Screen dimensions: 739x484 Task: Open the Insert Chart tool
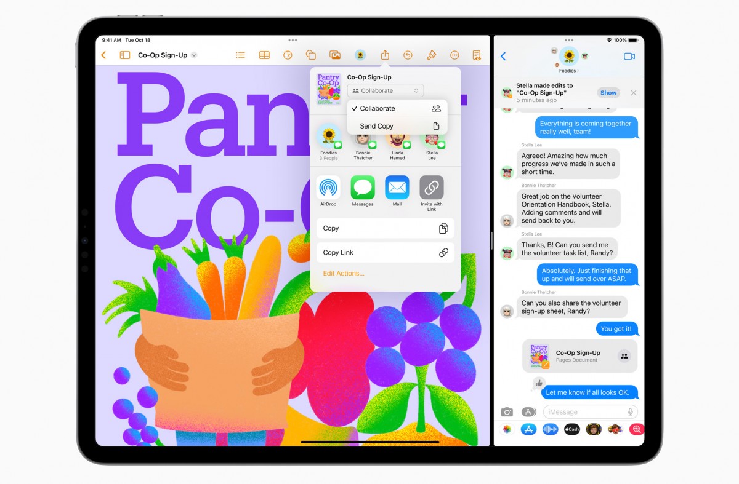coord(287,54)
